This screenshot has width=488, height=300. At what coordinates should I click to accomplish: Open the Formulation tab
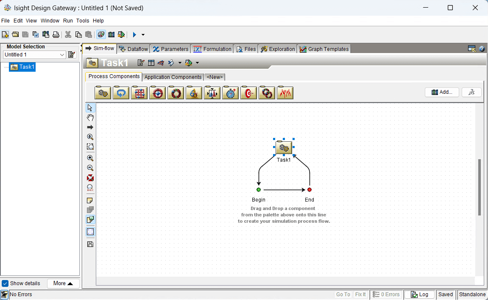pyautogui.click(x=212, y=49)
